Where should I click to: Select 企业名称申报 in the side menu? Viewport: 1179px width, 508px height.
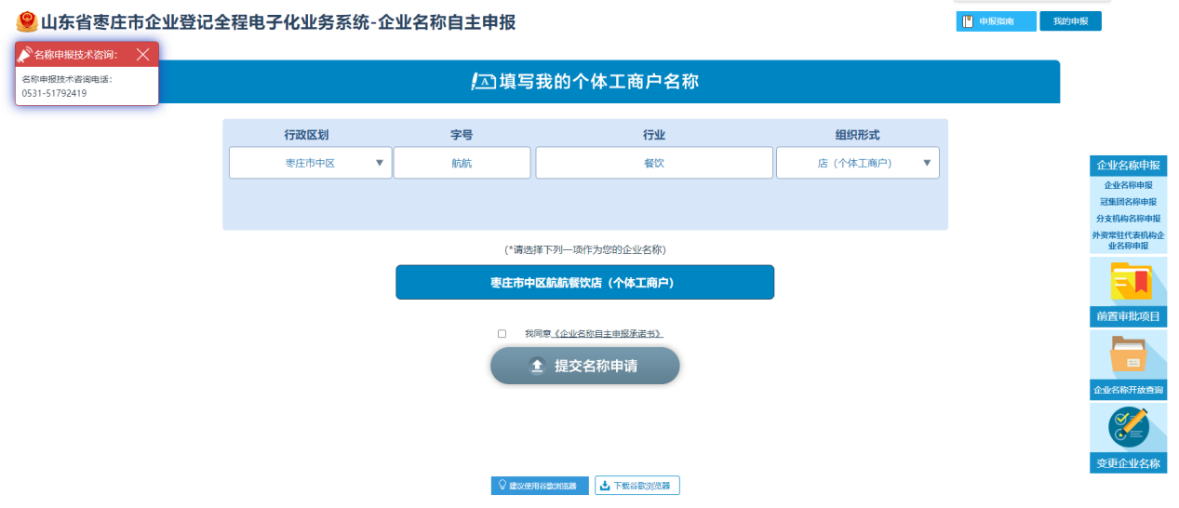pos(1128,185)
